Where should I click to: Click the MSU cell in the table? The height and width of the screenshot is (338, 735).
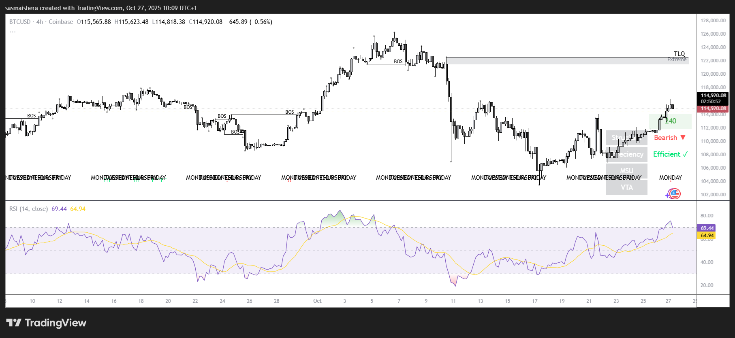click(627, 171)
